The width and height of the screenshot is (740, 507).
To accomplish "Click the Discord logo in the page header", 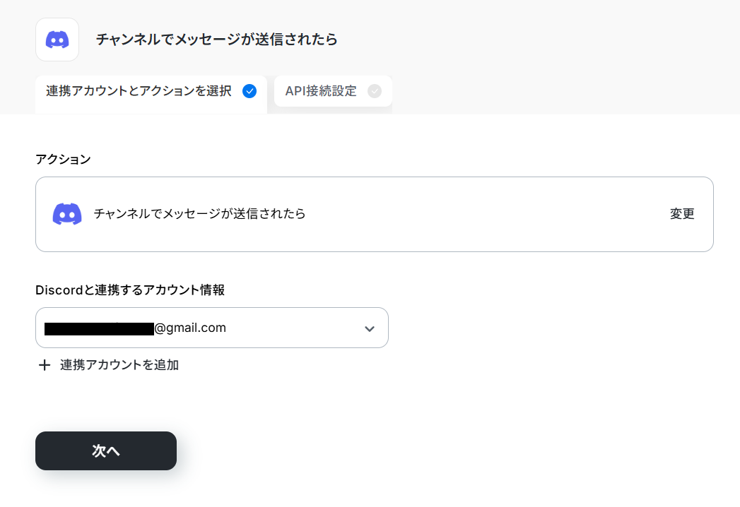I will (57, 40).
